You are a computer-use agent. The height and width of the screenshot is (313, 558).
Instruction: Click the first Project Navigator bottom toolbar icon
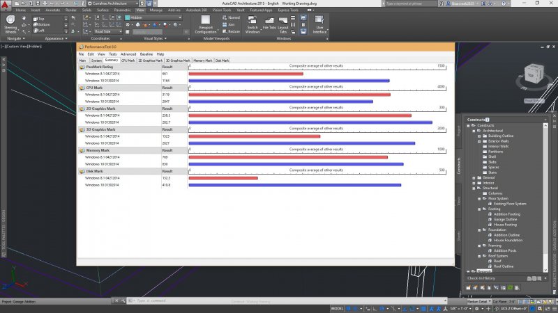468,288
